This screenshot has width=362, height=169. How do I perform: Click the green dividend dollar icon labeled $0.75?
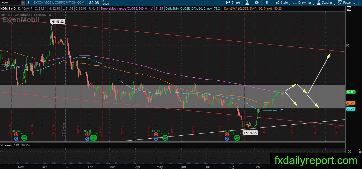(24, 138)
